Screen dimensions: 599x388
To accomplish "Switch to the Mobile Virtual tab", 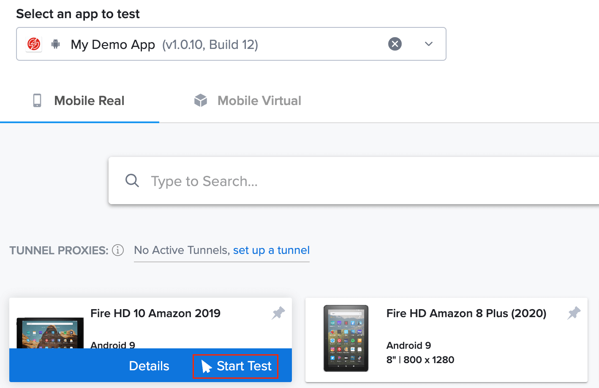I will (x=259, y=100).
